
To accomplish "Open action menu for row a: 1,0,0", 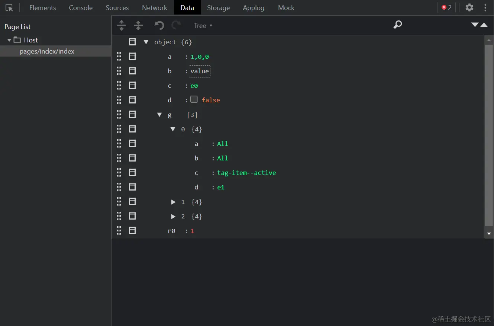I will pos(132,56).
